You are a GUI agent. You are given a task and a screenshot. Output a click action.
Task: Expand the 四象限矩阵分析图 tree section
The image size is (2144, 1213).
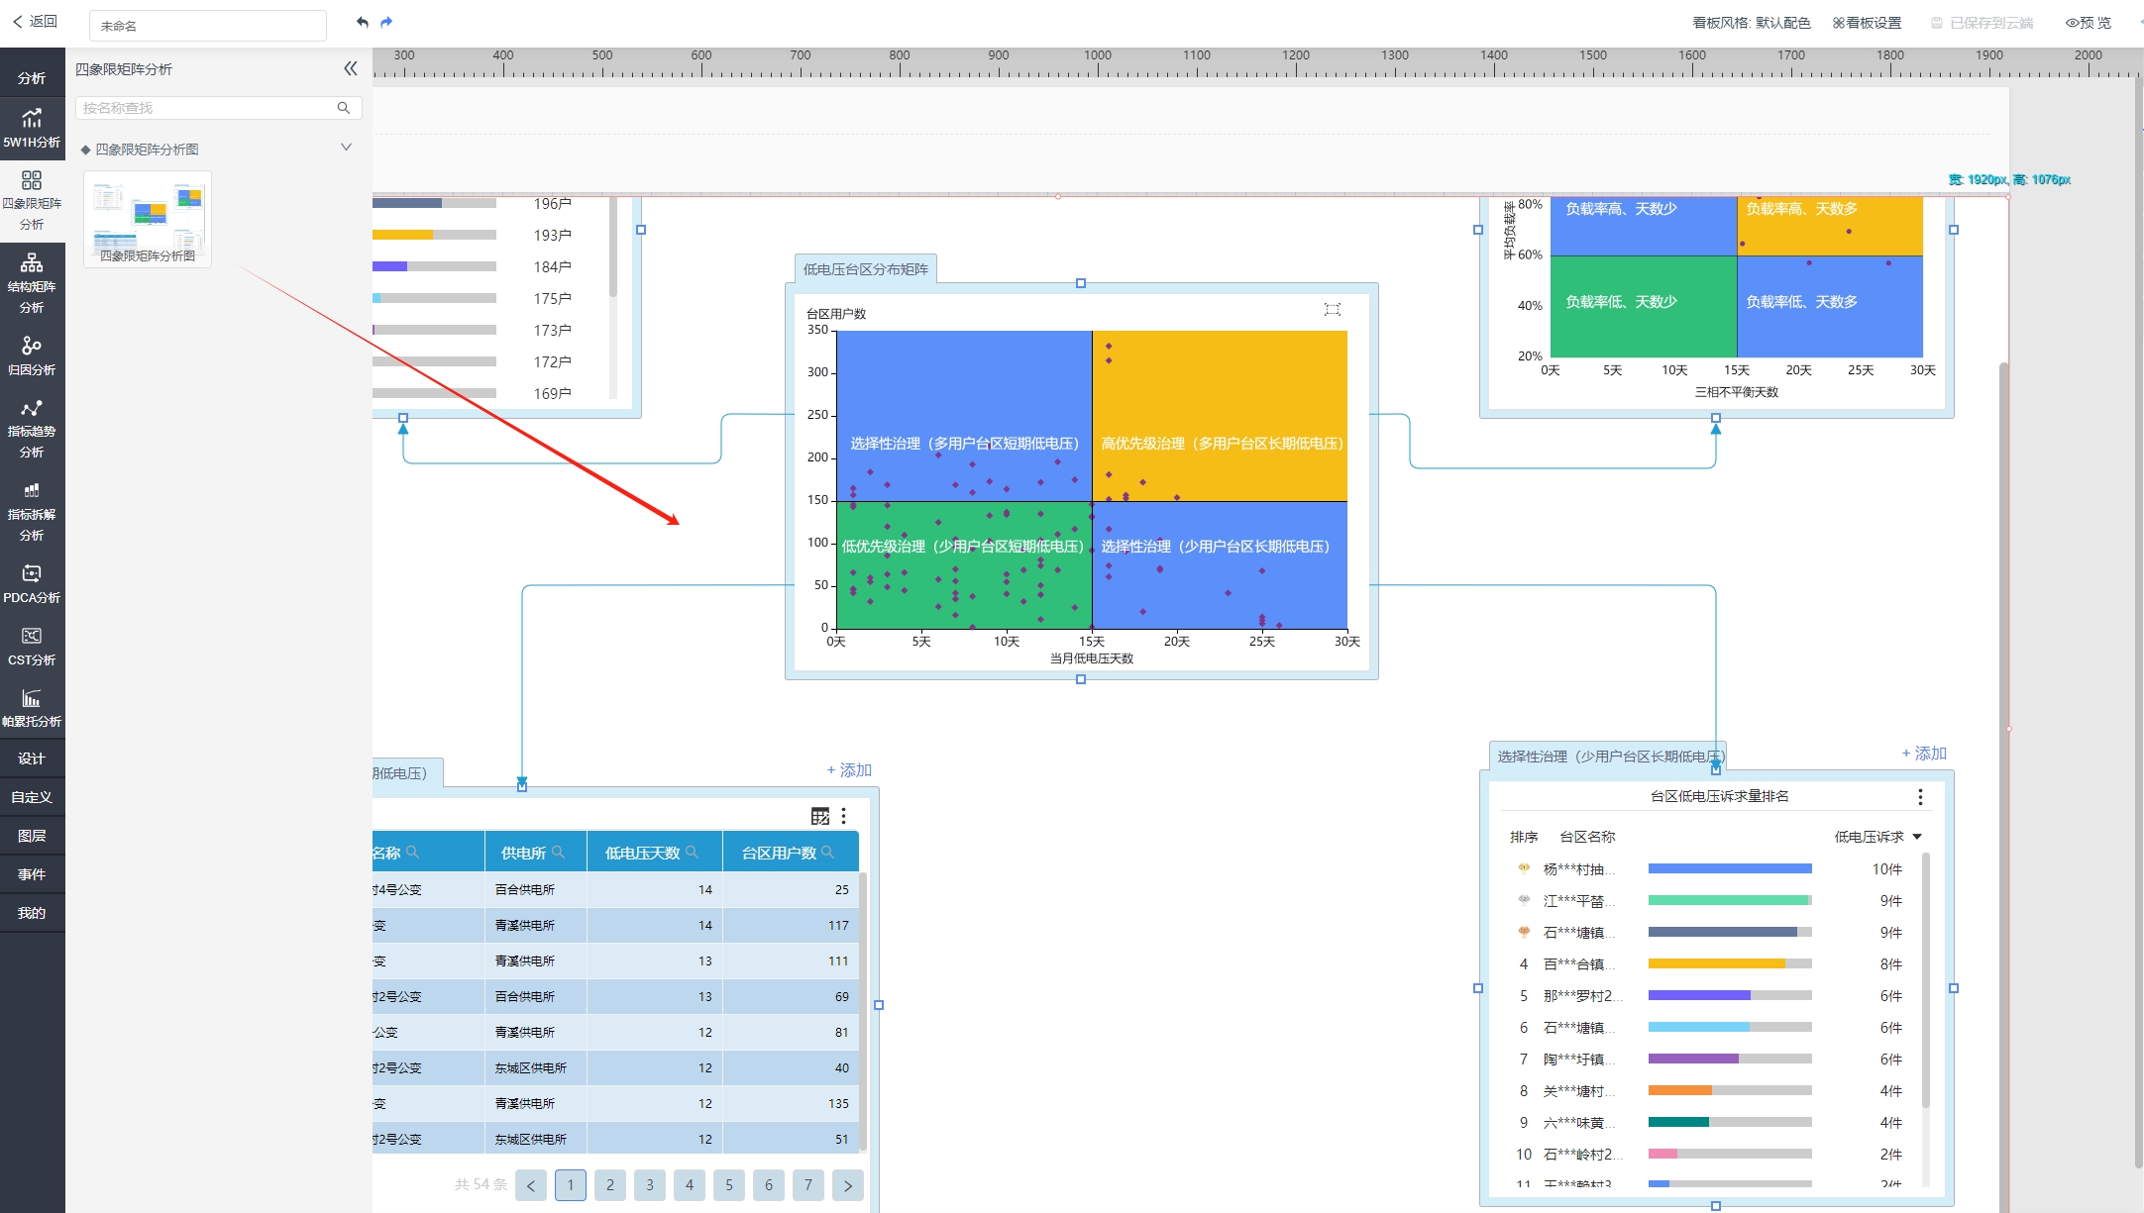(346, 148)
